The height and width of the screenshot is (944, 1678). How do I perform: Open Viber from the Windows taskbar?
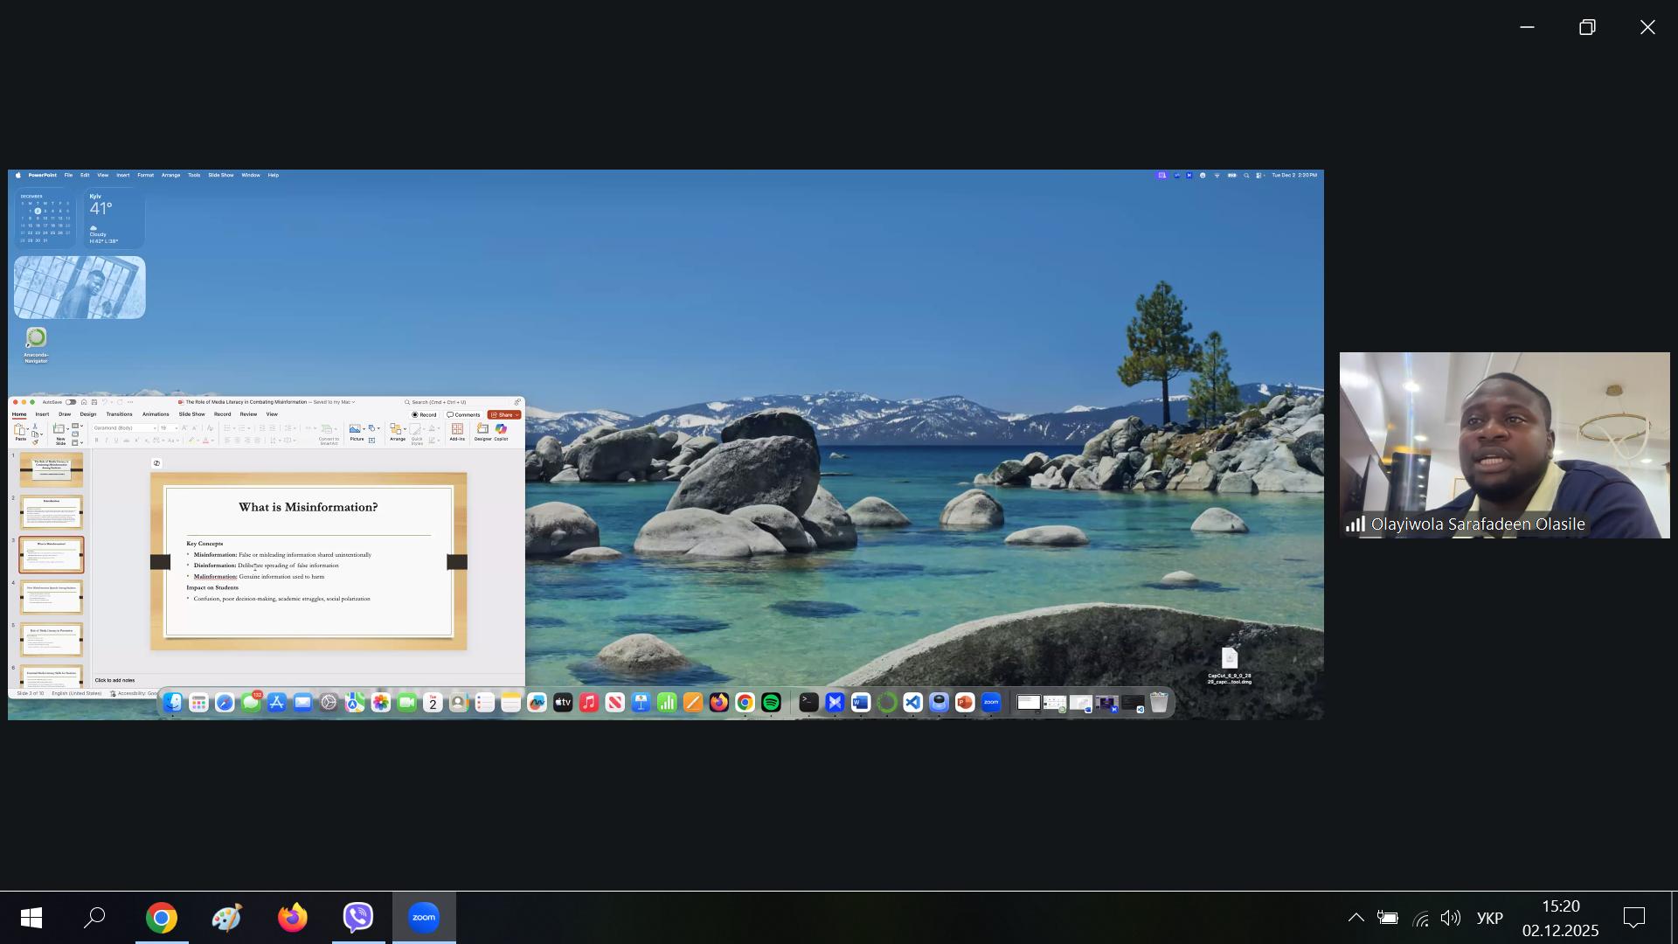point(358,917)
